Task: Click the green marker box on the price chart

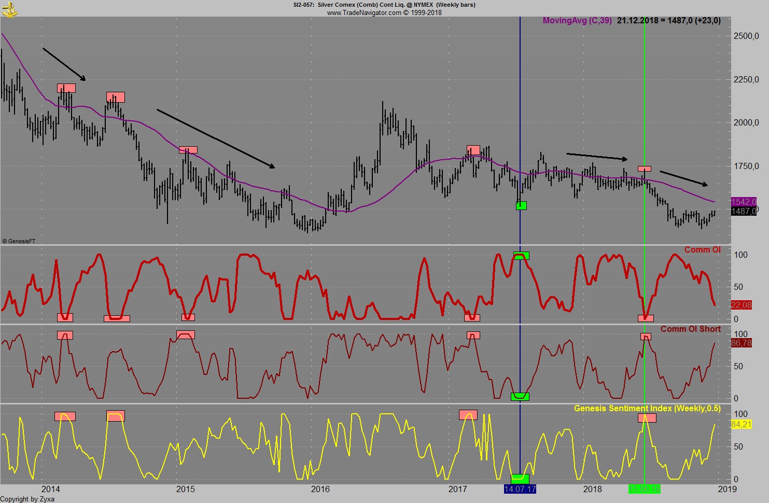Action: point(521,205)
